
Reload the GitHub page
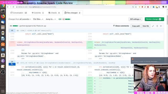click(x=13, y=7)
